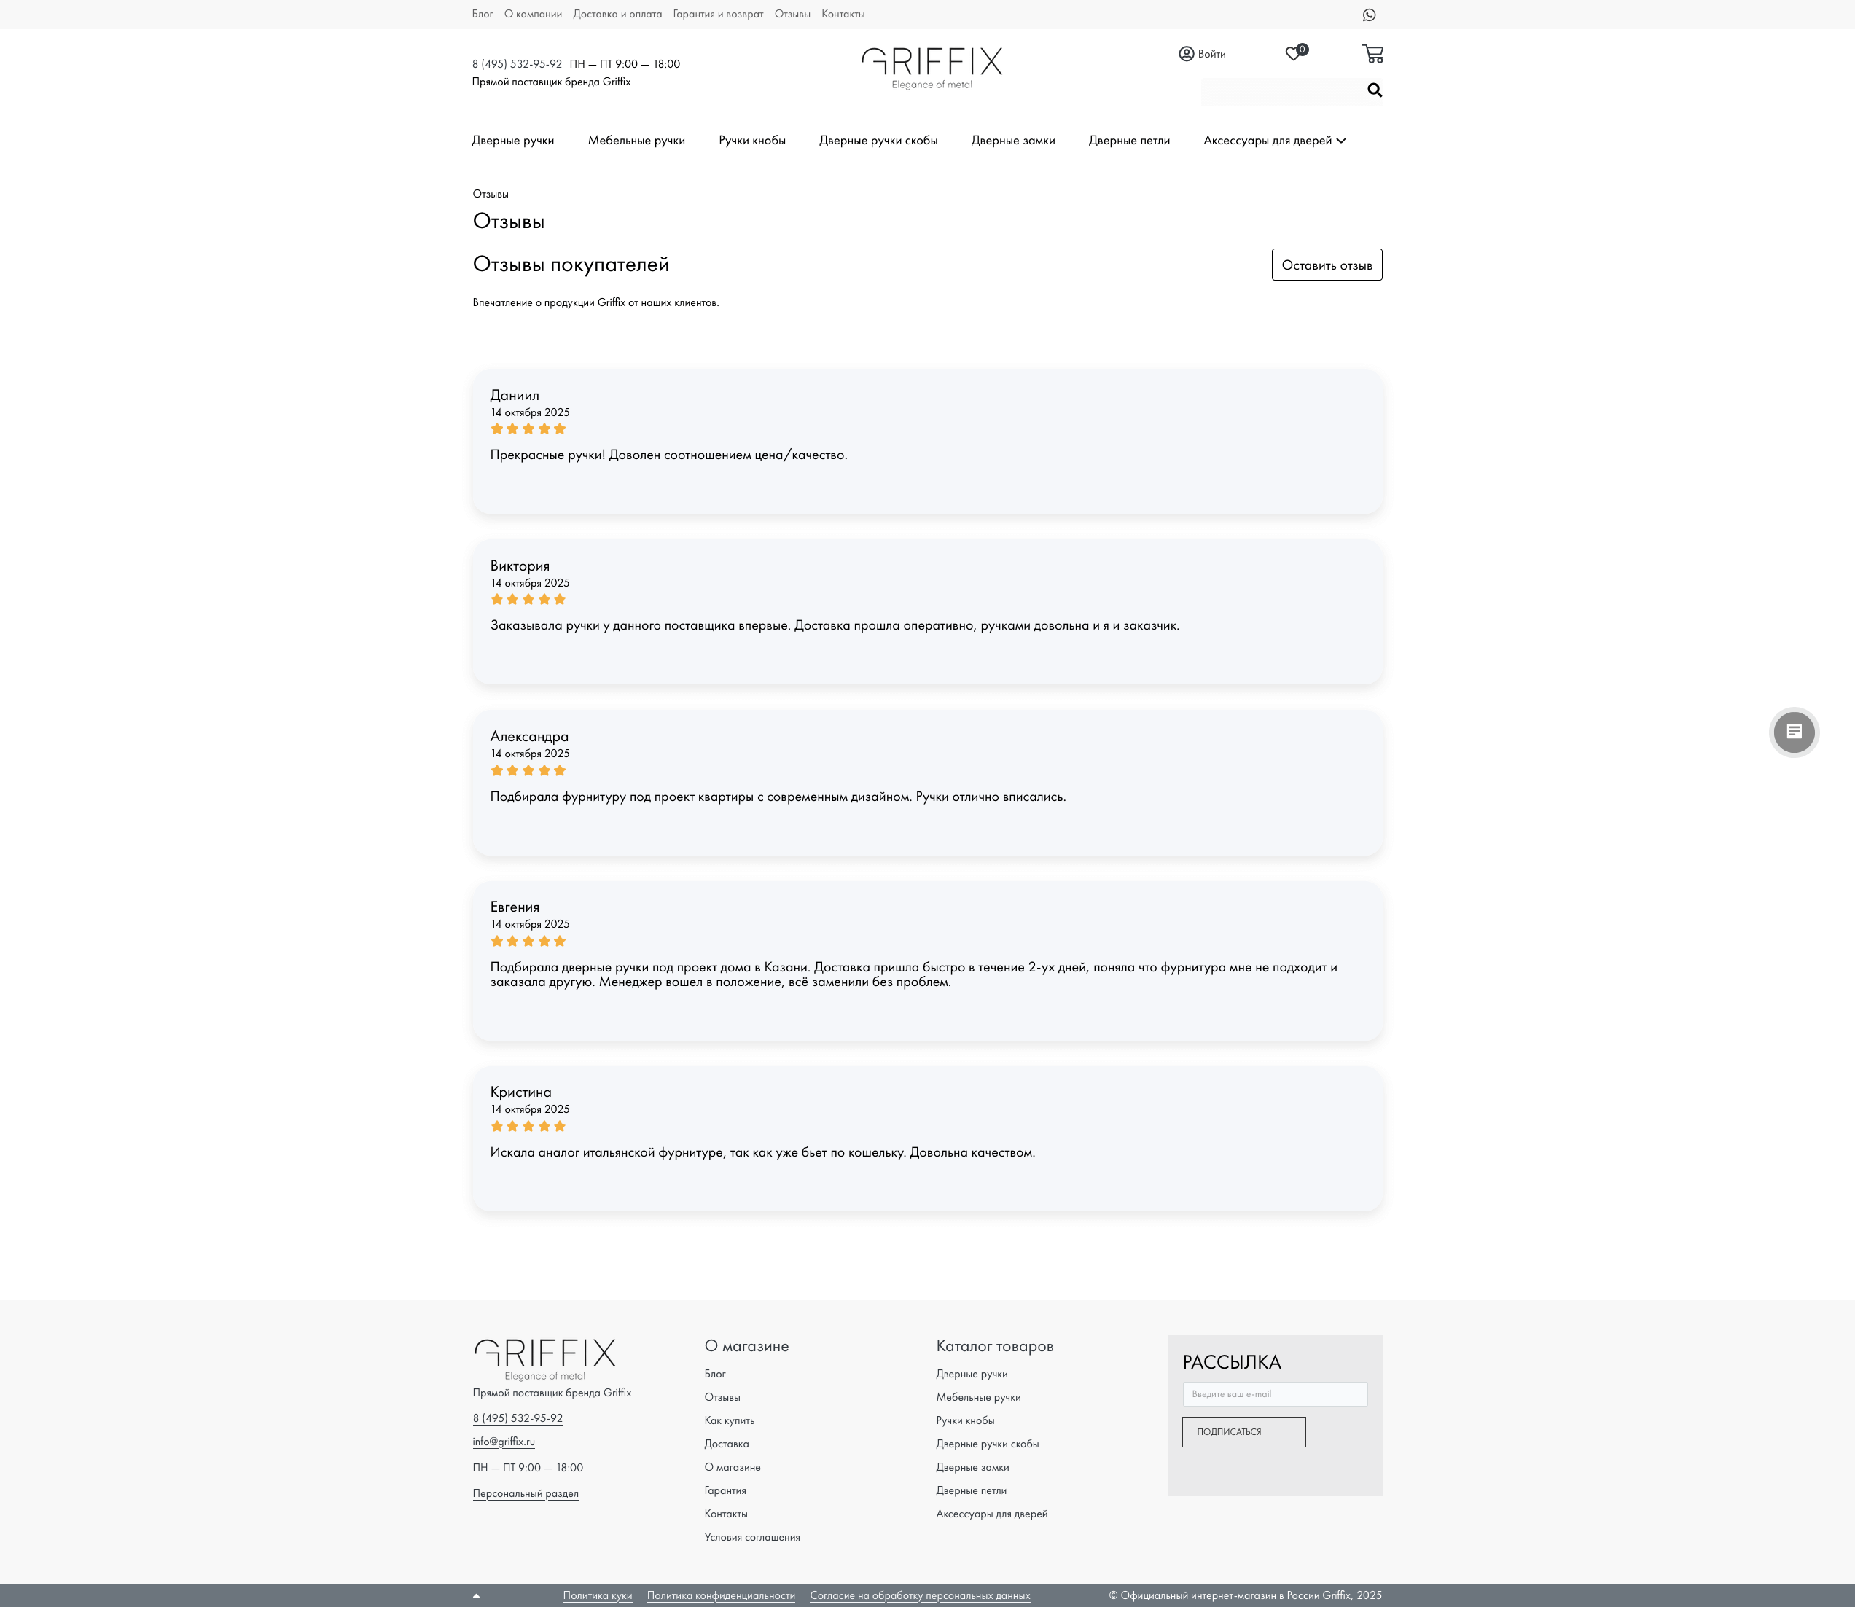This screenshot has height=1607, width=1855.
Task: Click info@griffix.ru email link
Action: (x=503, y=1441)
